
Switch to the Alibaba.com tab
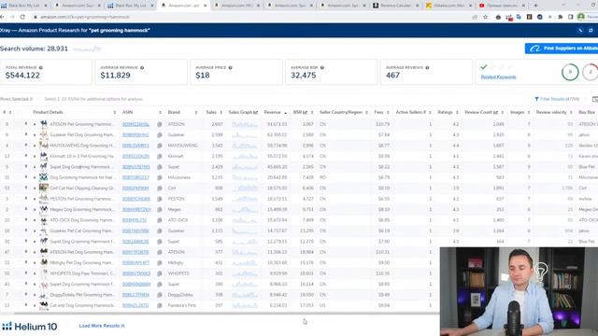click(448, 6)
